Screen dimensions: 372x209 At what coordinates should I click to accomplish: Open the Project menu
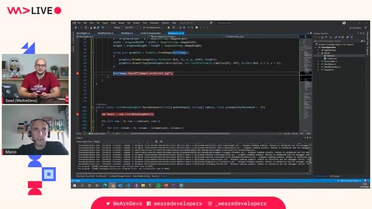pos(105,23)
